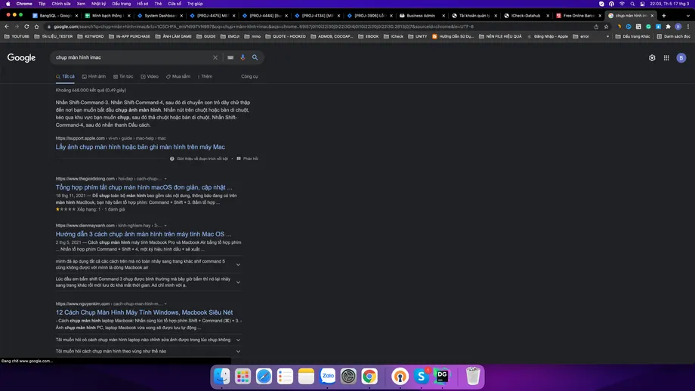This screenshot has height=391, width=695.
Task: Open '12 Cách Chụp Màn Hình' result link
Action: (144, 312)
